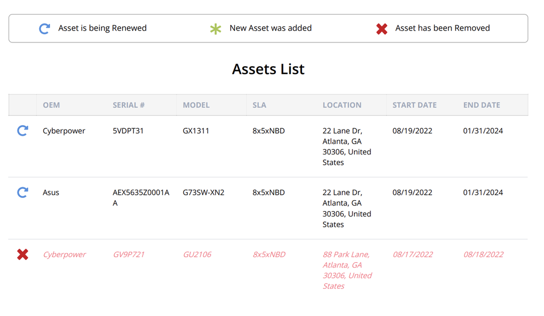
Task: Sort by the START DATE header
Action: (415, 105)
